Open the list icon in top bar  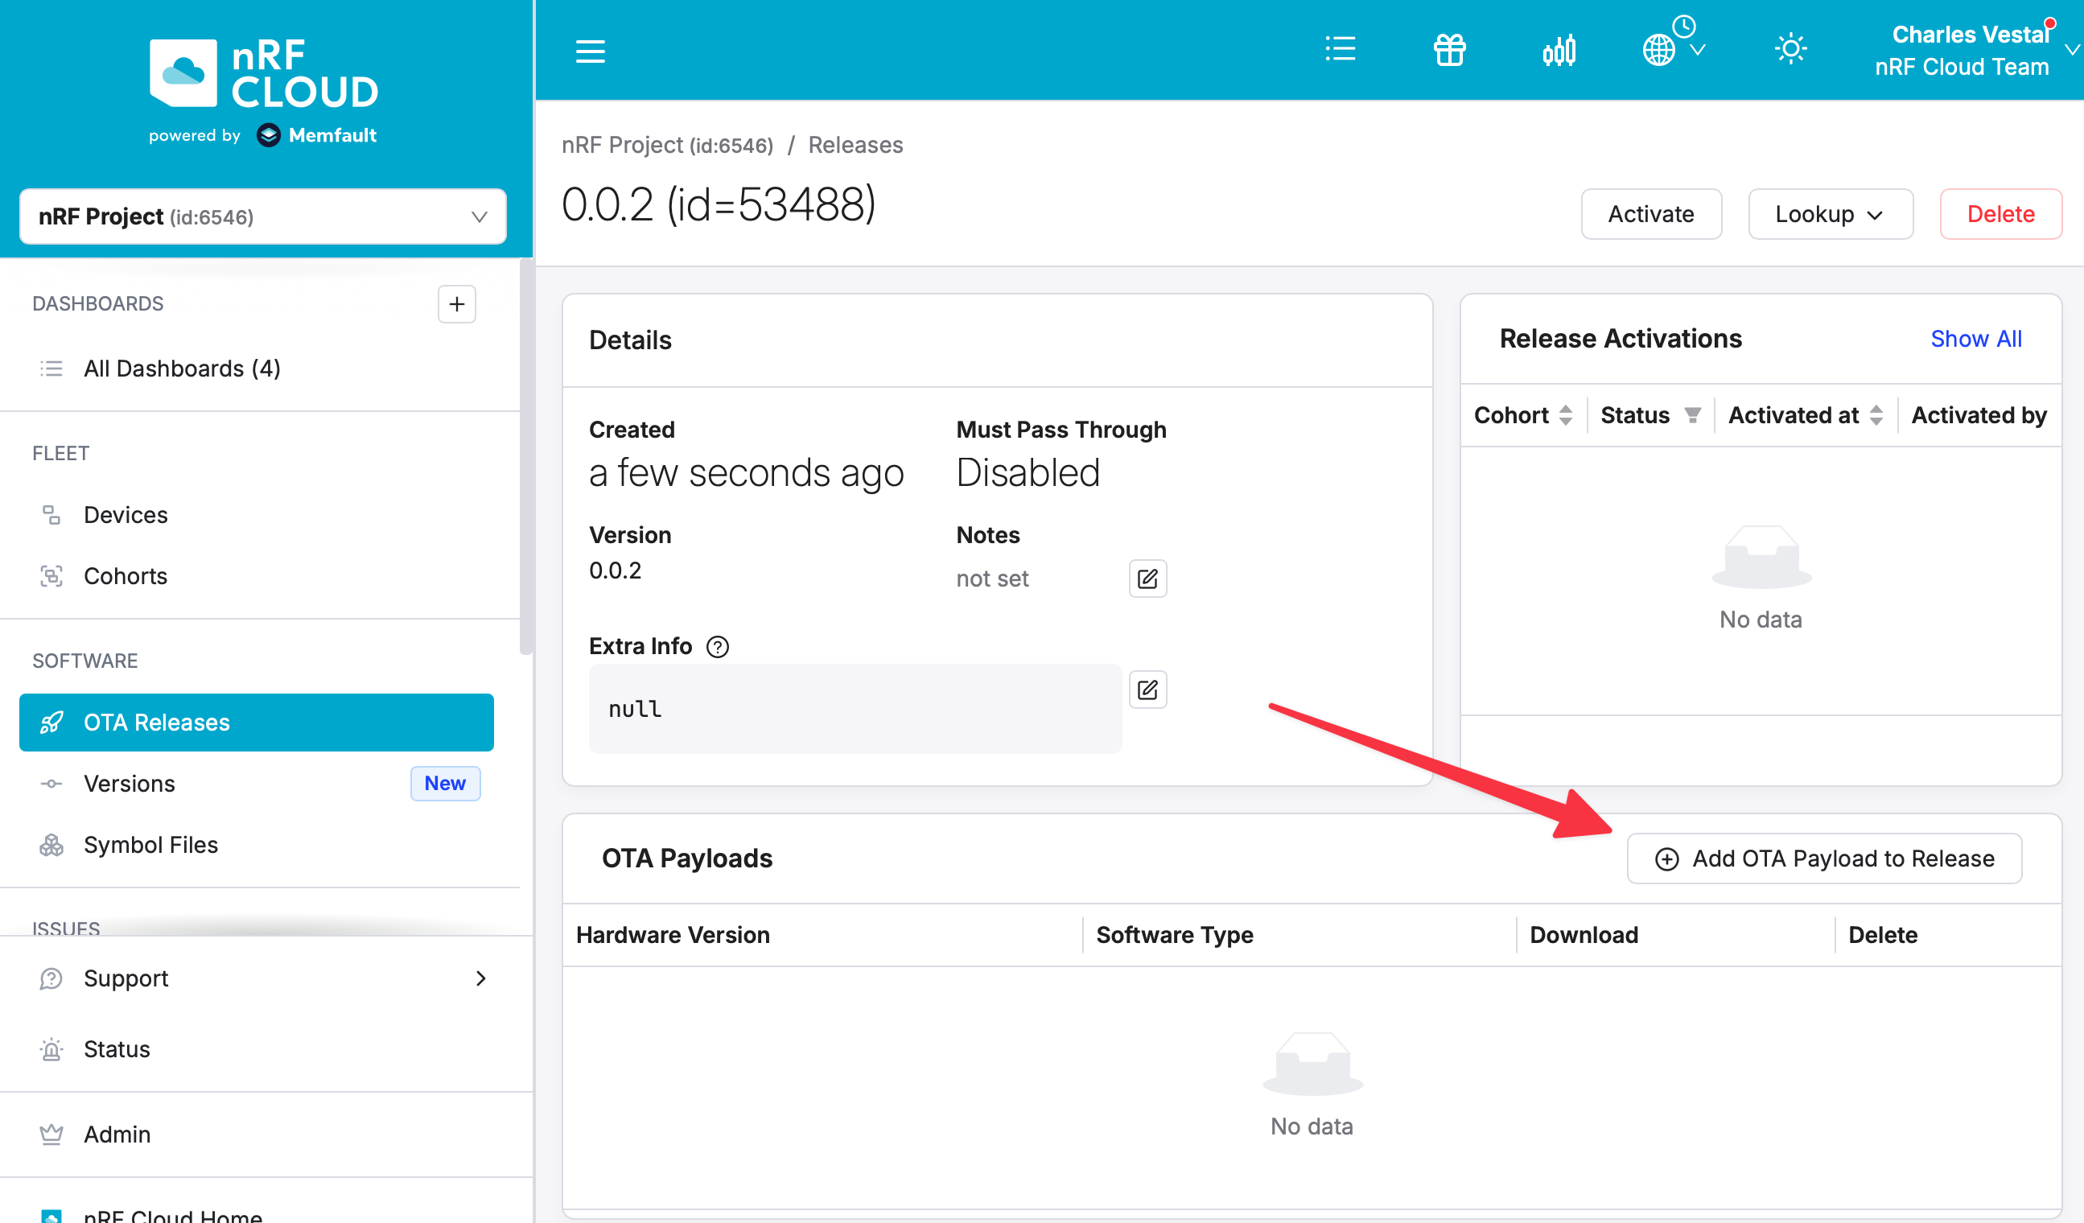point(1340,49)
